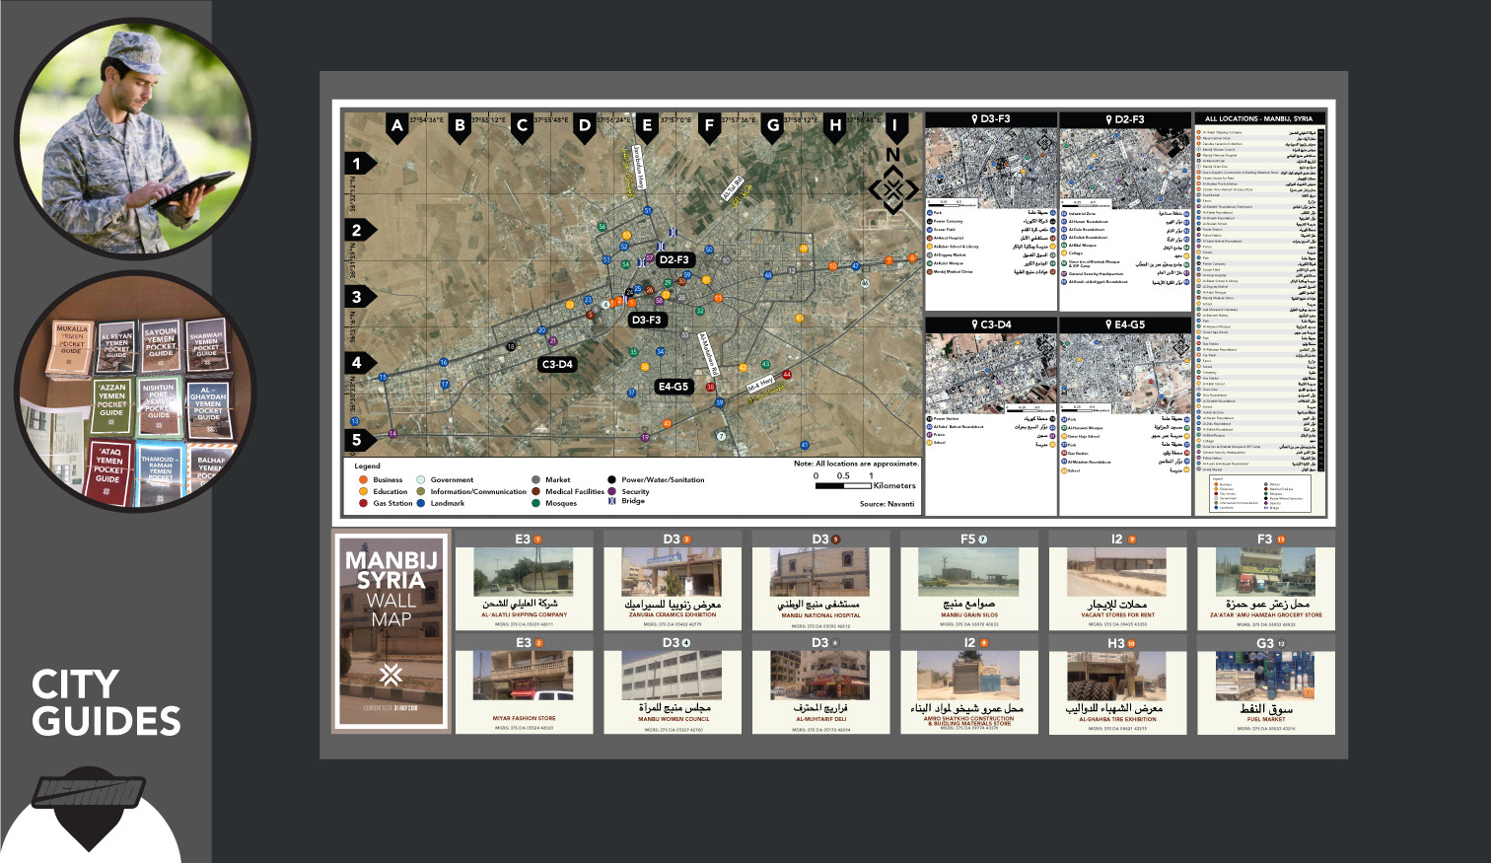Click row marker 1 beside the map
Image resolution: width=1491 pixels, height=863 pixels.
[360, 164]
